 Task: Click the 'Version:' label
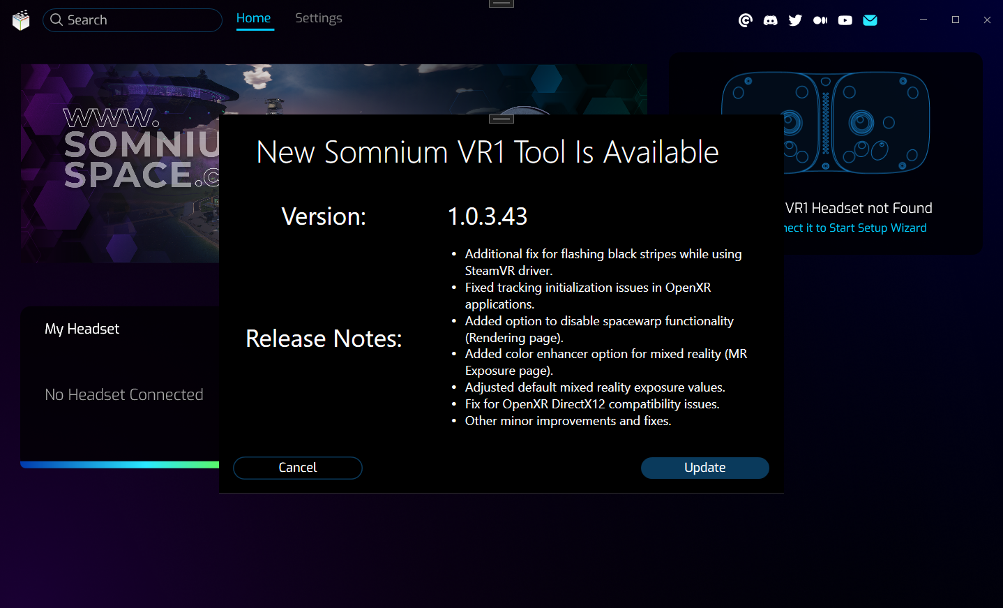tap(324, 216)
